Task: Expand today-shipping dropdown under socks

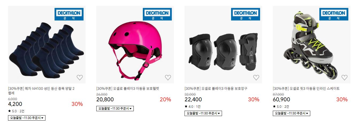Action: pyautogui.click(x=27, y=118)
